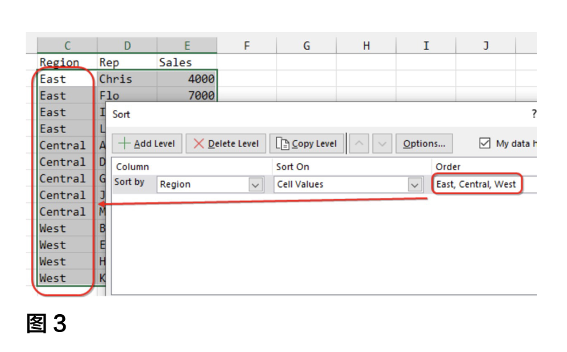Viewport: 567px width, 352px height.
Task: Click the Move Up arrow button
Action: [x=358, y=144]
